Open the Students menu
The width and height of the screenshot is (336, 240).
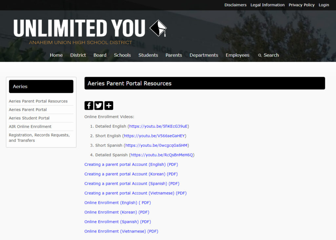click(148, 55)
